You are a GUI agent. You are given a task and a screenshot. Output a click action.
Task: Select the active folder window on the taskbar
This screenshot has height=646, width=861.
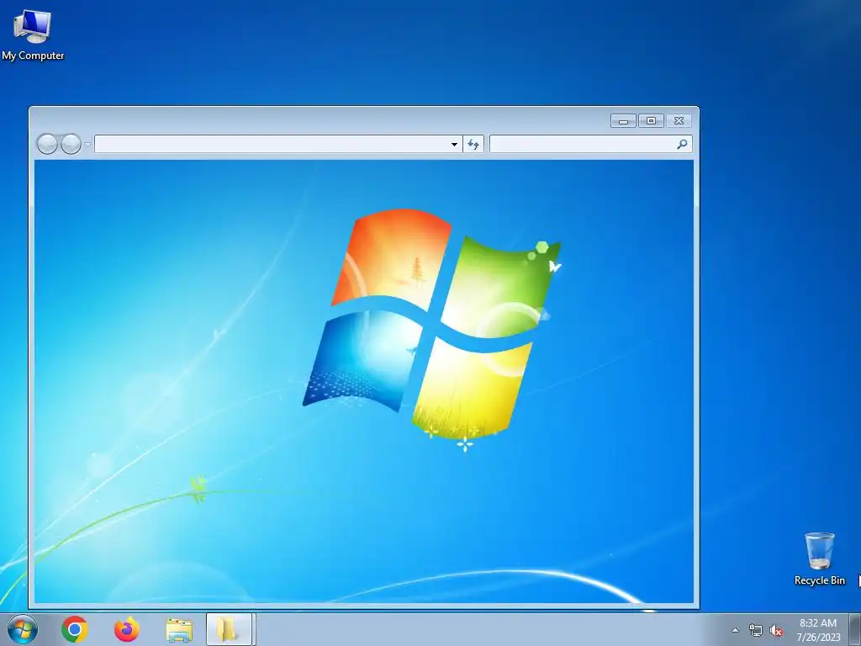(x=230, y=629)
